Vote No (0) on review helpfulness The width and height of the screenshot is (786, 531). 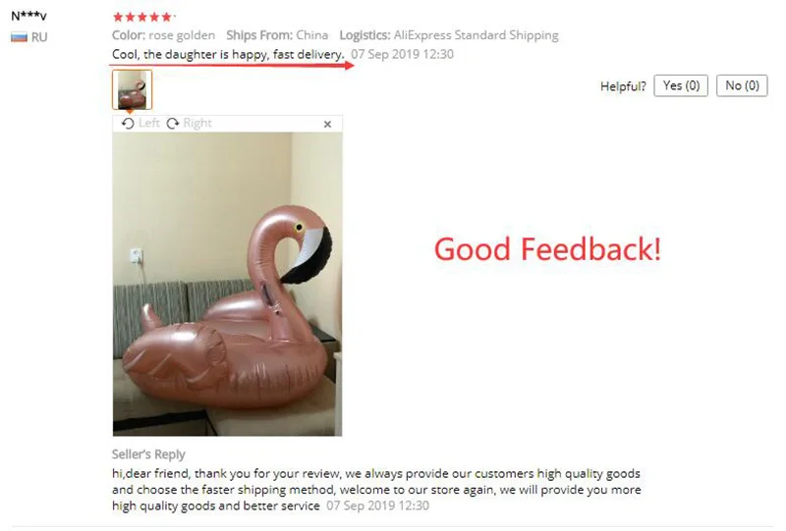(742, 85)
